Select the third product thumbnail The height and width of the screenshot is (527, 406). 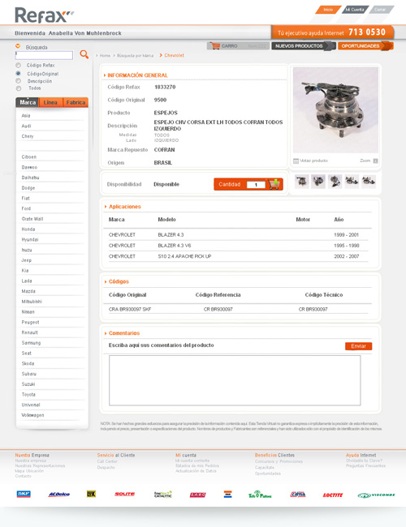(x=335, y=182)
